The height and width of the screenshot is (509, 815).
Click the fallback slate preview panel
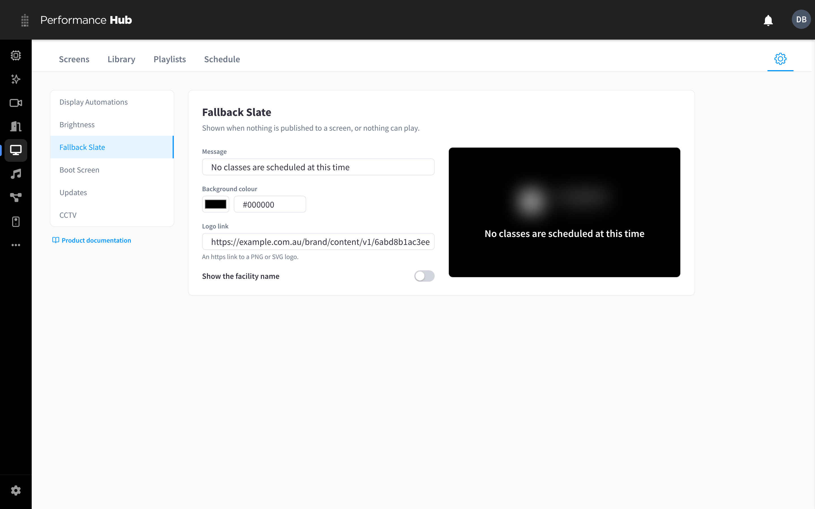pyautogui.click(x=564, y=212)
